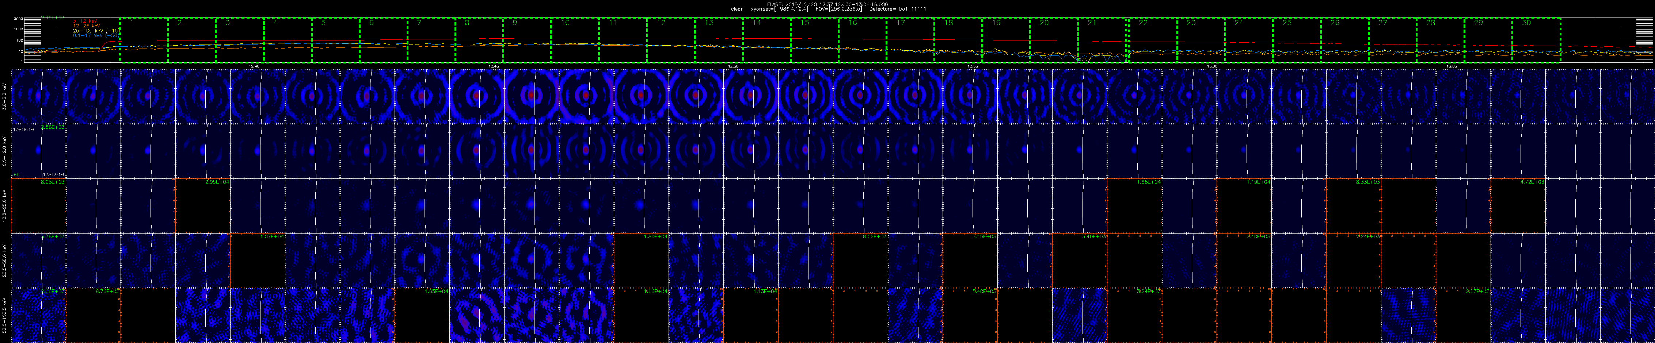Click the Detectors= 001111111 text

898,9
